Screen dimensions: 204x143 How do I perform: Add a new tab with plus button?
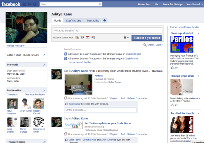(x=105, y=20)
